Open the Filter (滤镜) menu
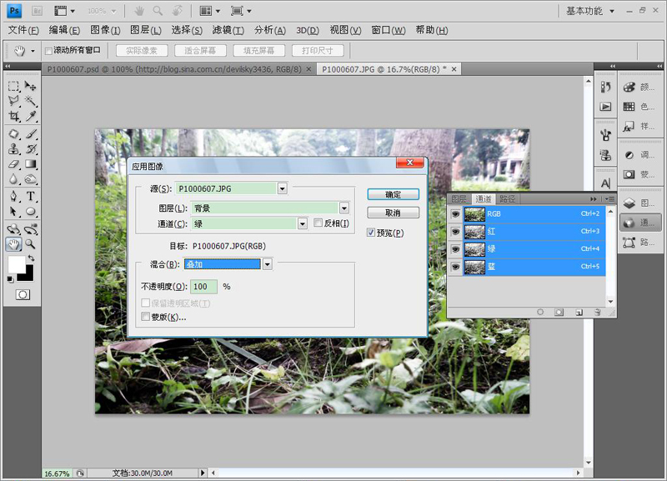This screenshot has width=667, height=481. point(228,30)
